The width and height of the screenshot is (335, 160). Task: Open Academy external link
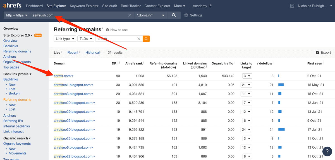202,6
